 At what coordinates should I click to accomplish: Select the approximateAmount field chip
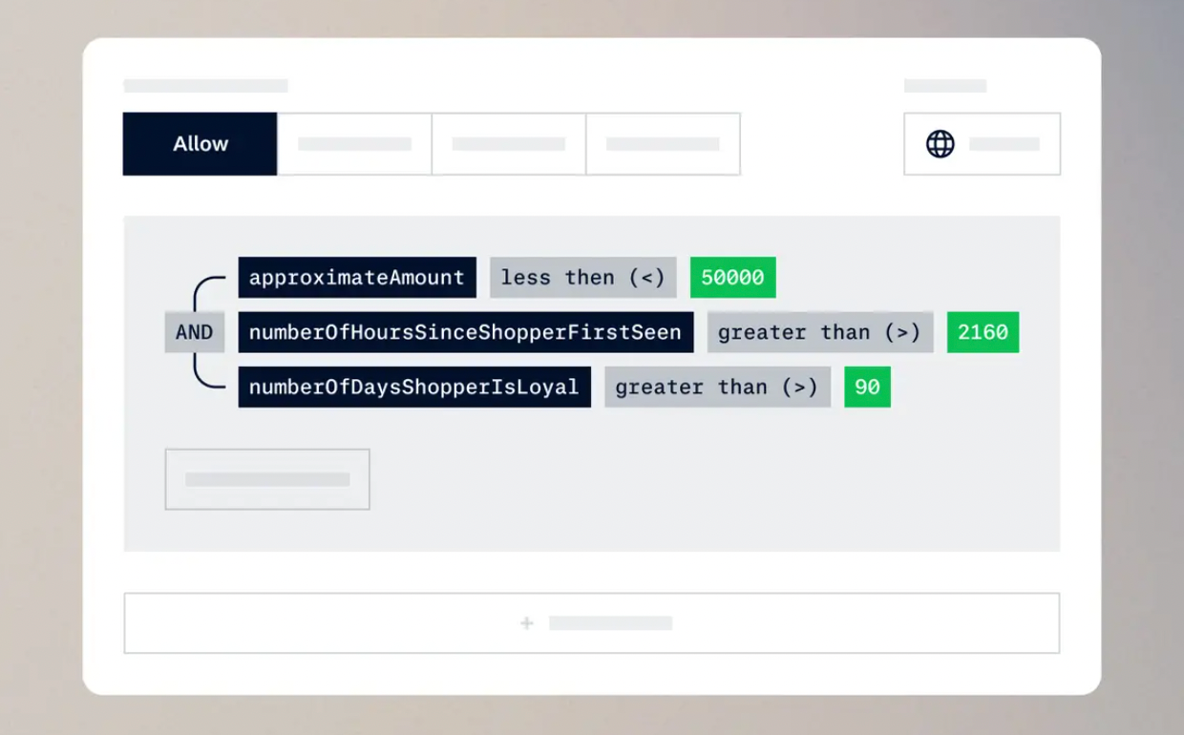pyautogui.click(x=357, y=277)
